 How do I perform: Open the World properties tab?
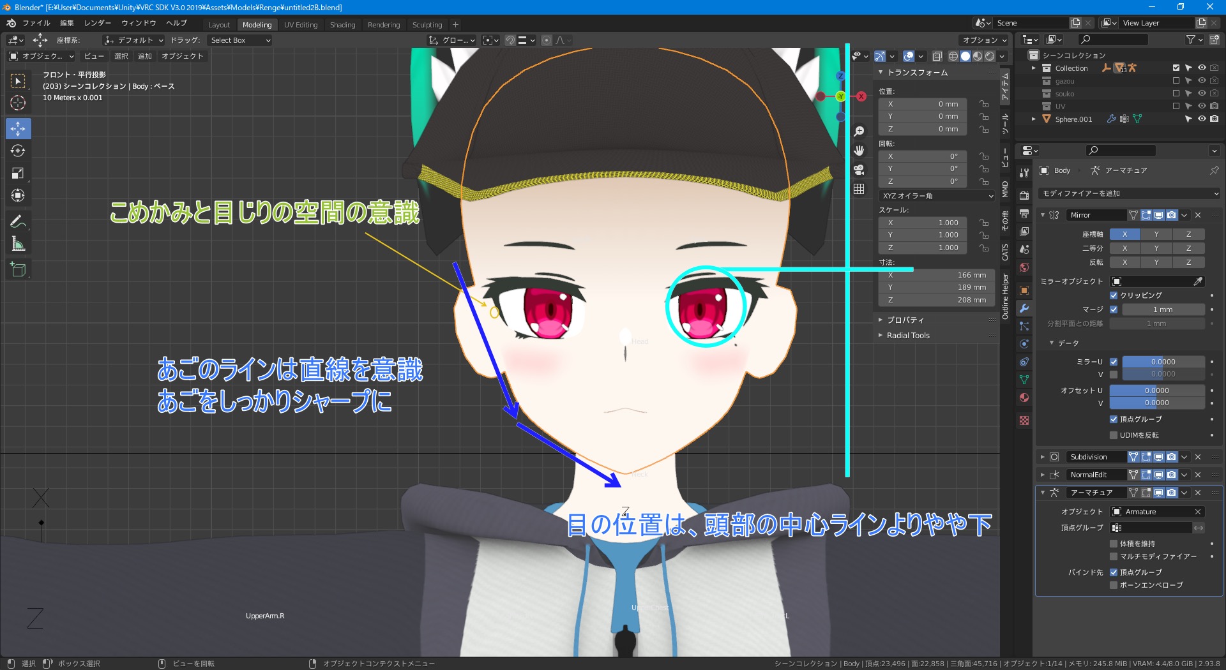click(1024, 267)
